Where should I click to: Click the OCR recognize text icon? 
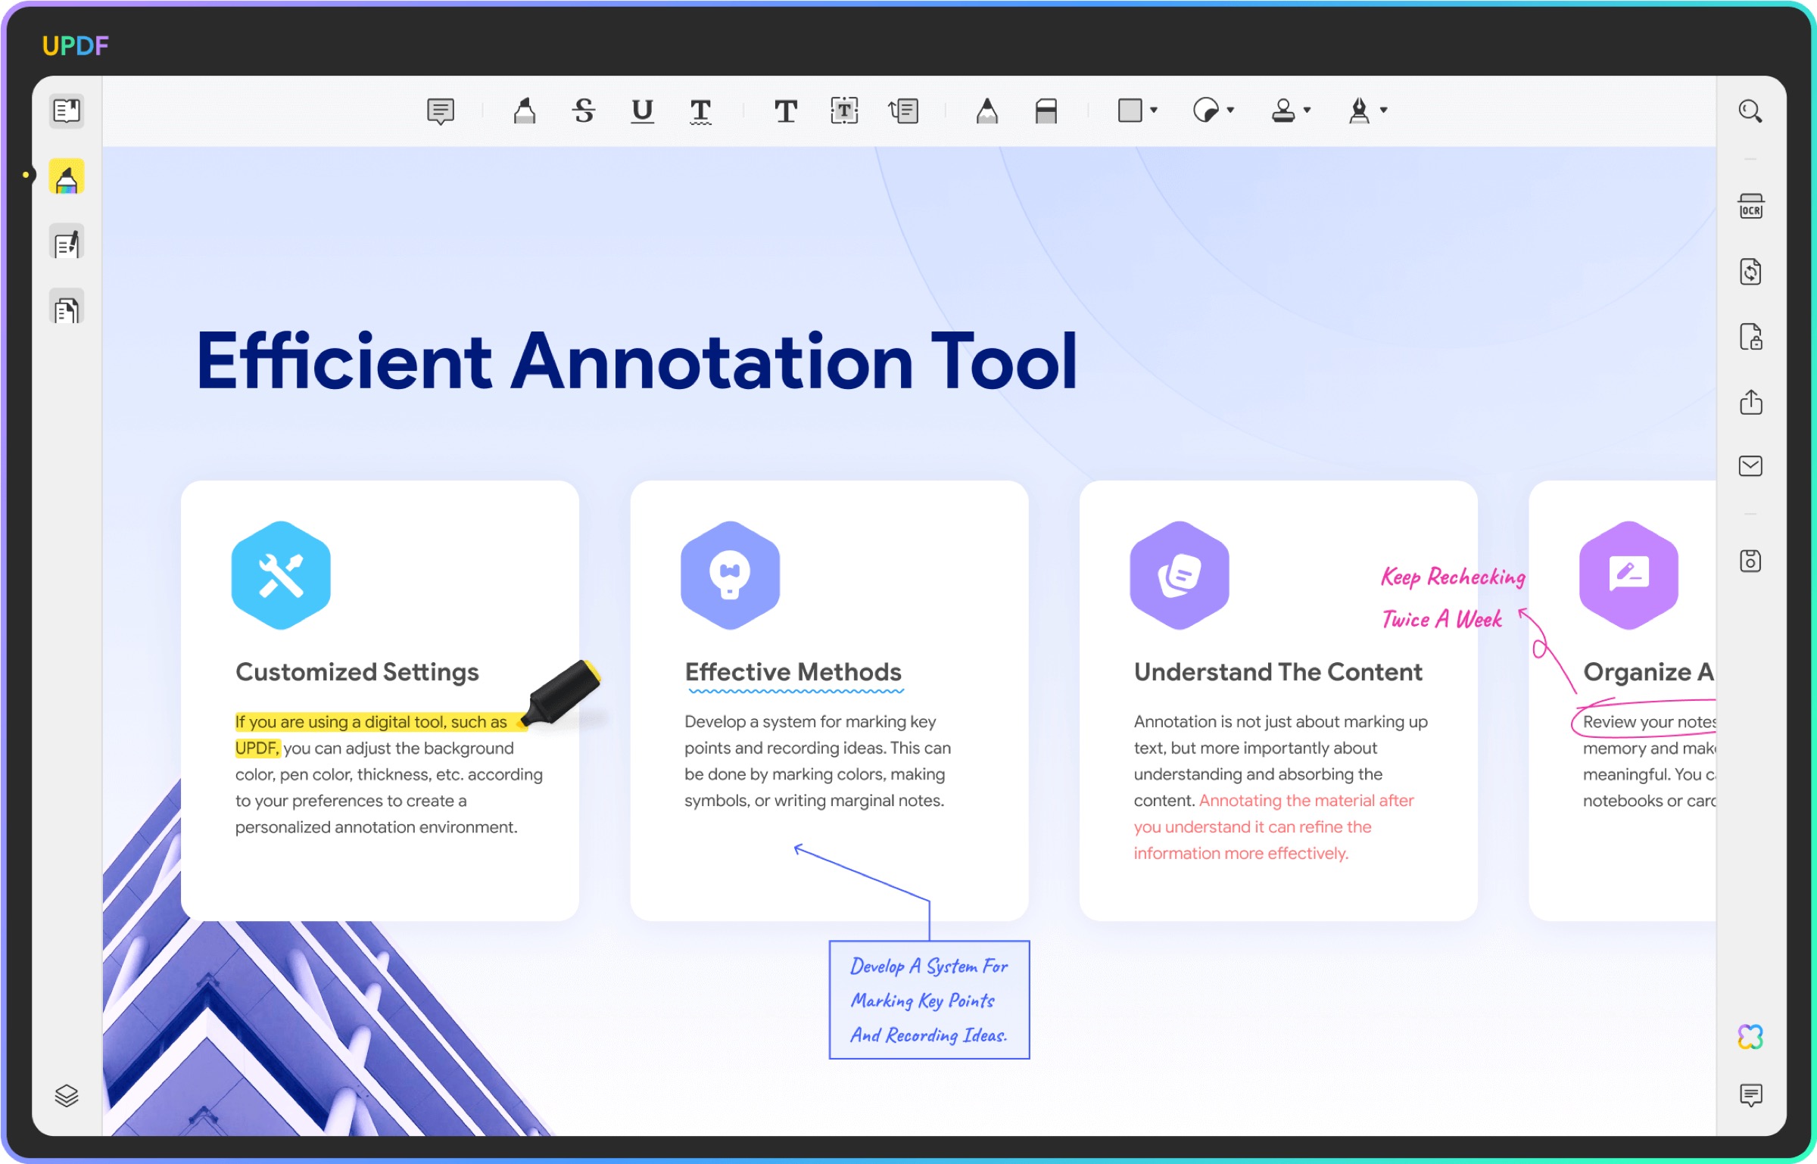(1750, 207)
